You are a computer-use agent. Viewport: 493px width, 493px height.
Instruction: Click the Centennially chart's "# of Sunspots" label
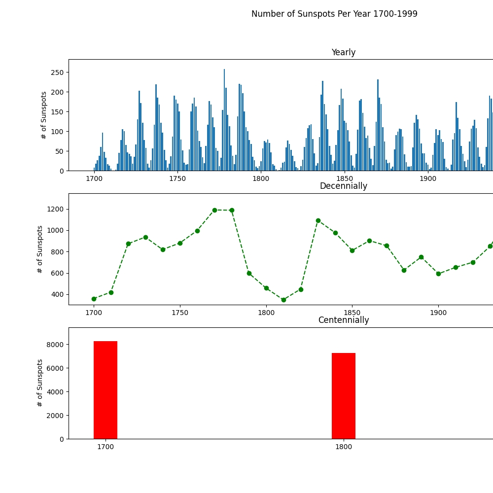[x=40, y=383]
